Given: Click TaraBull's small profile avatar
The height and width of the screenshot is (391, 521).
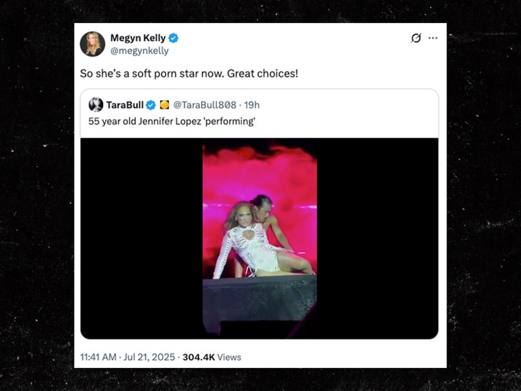Looking at the screenshot, I should click(x=95, y=105).
